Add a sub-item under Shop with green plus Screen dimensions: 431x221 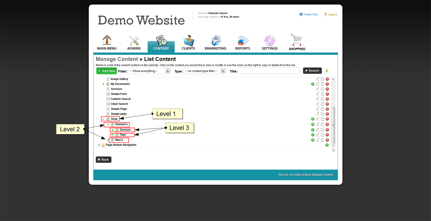(x=312, y=119)
